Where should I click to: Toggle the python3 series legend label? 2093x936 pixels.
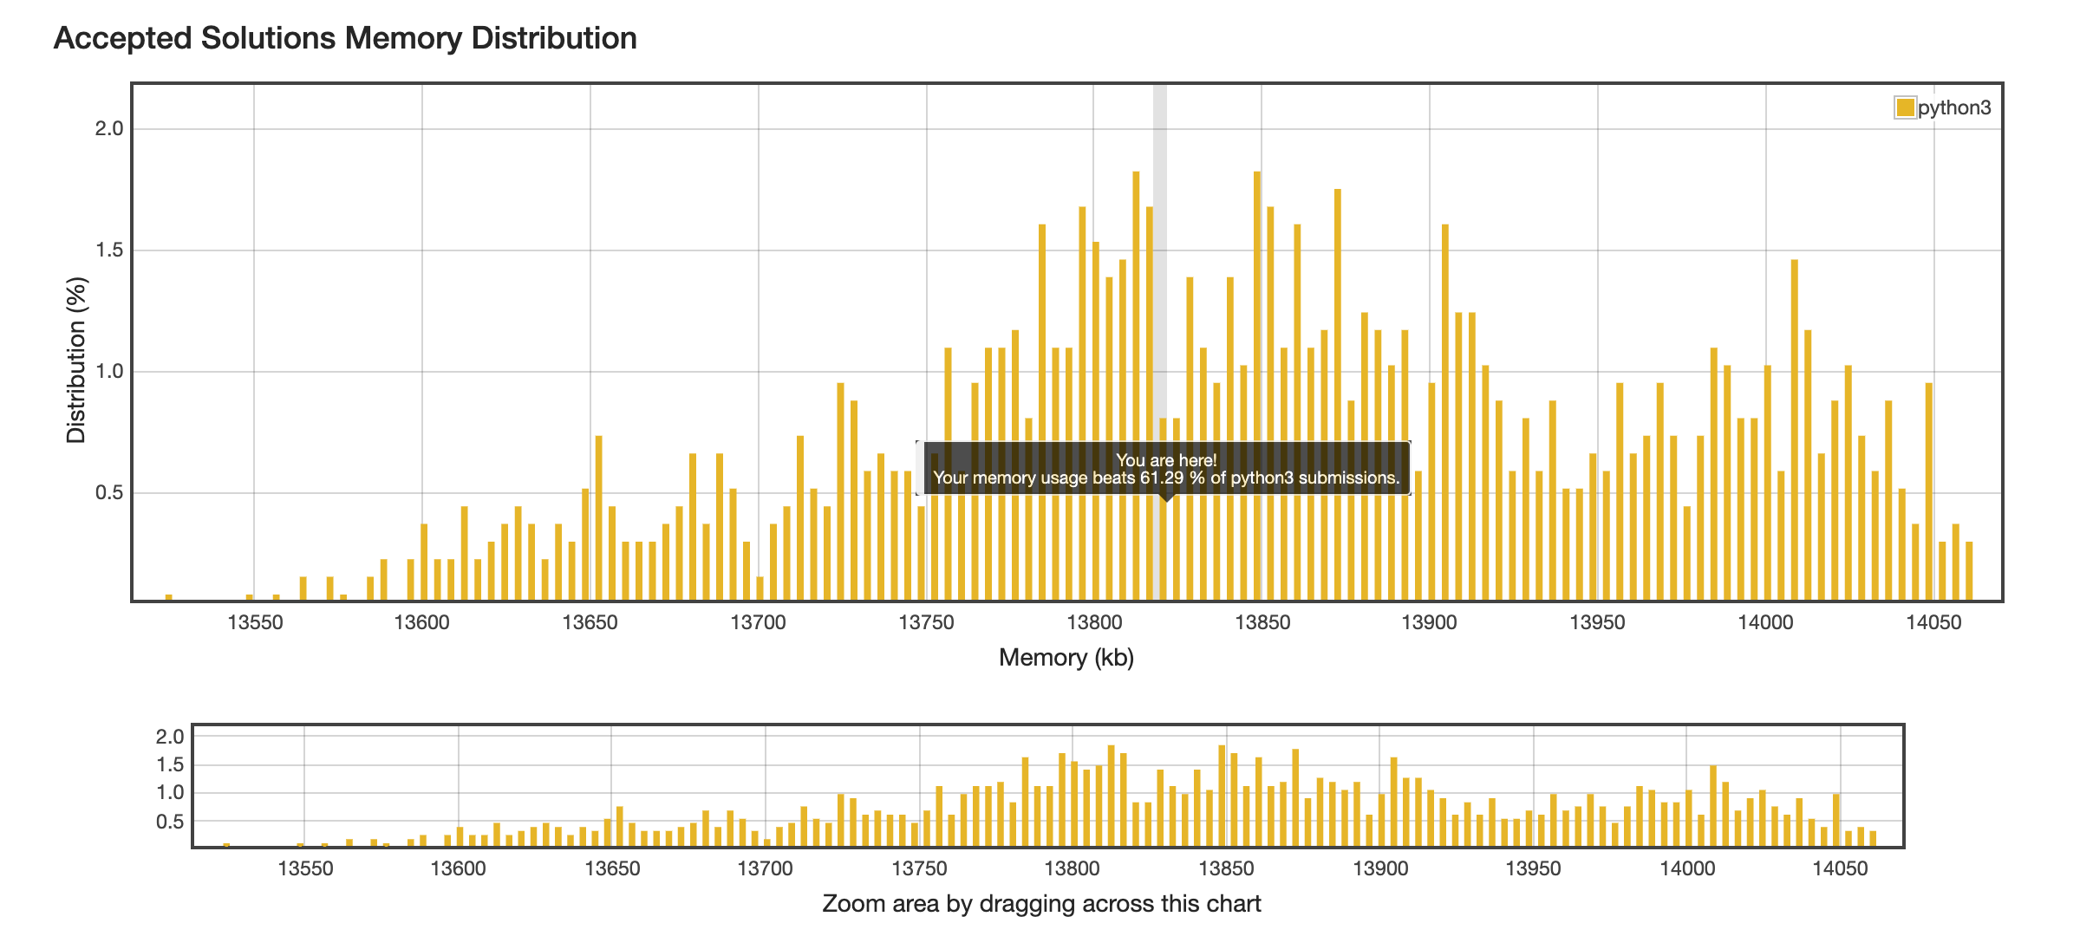[x=1954, y=107]
